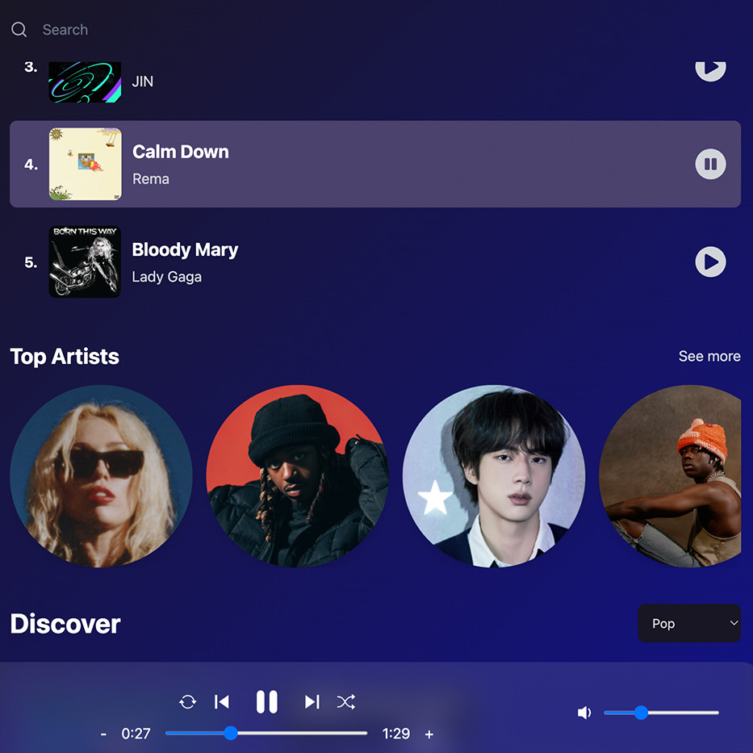Open the artist portrait with white star
This screenshot has height=753, width=753.
[x=494, y=476]
